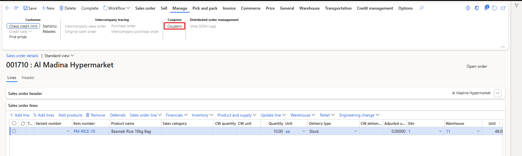Click Find prices

(18, 37)
